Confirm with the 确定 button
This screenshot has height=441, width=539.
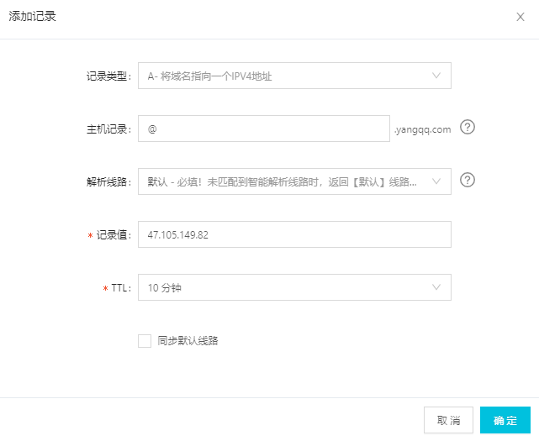(505, 420)
